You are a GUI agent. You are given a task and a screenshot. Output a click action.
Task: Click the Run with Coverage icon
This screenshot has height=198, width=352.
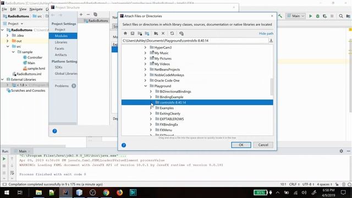324,16
